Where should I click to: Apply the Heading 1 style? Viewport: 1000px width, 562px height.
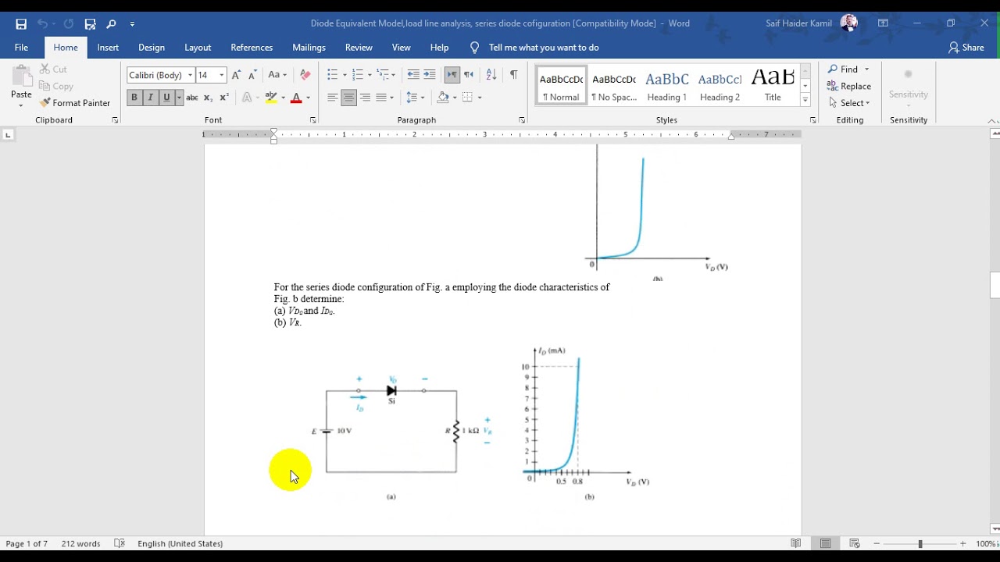click(x=666, y=86)
